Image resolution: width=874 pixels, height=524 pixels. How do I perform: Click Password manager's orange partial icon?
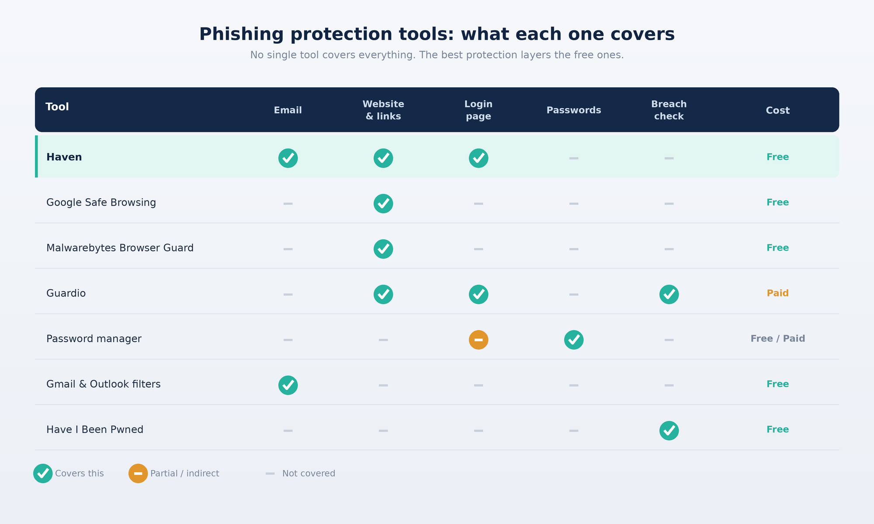(479, 340)
